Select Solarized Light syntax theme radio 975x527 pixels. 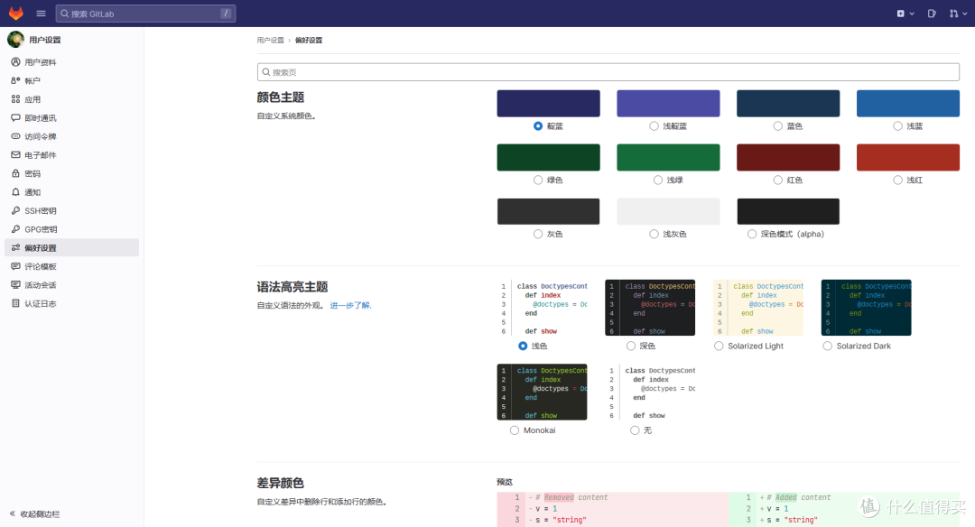click(x=719, y=347)
